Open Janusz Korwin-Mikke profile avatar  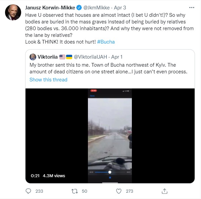13,12
